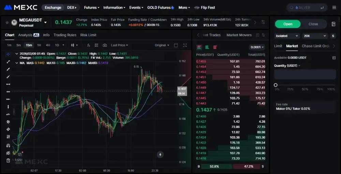The width and height of the screenshot is (341, 174).
Task: Click the quantity slider handle at 0%
Action: coord(276,85)
